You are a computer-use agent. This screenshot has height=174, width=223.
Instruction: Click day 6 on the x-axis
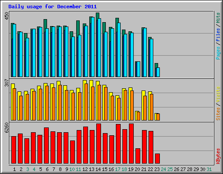click(47, 169)
